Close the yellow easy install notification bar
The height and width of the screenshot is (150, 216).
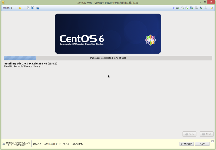coord(212,141)
